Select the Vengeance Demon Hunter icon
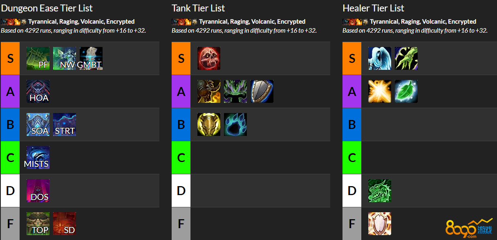Image resolution: width=497 pixels, height=240 pixels. (235, 91)
